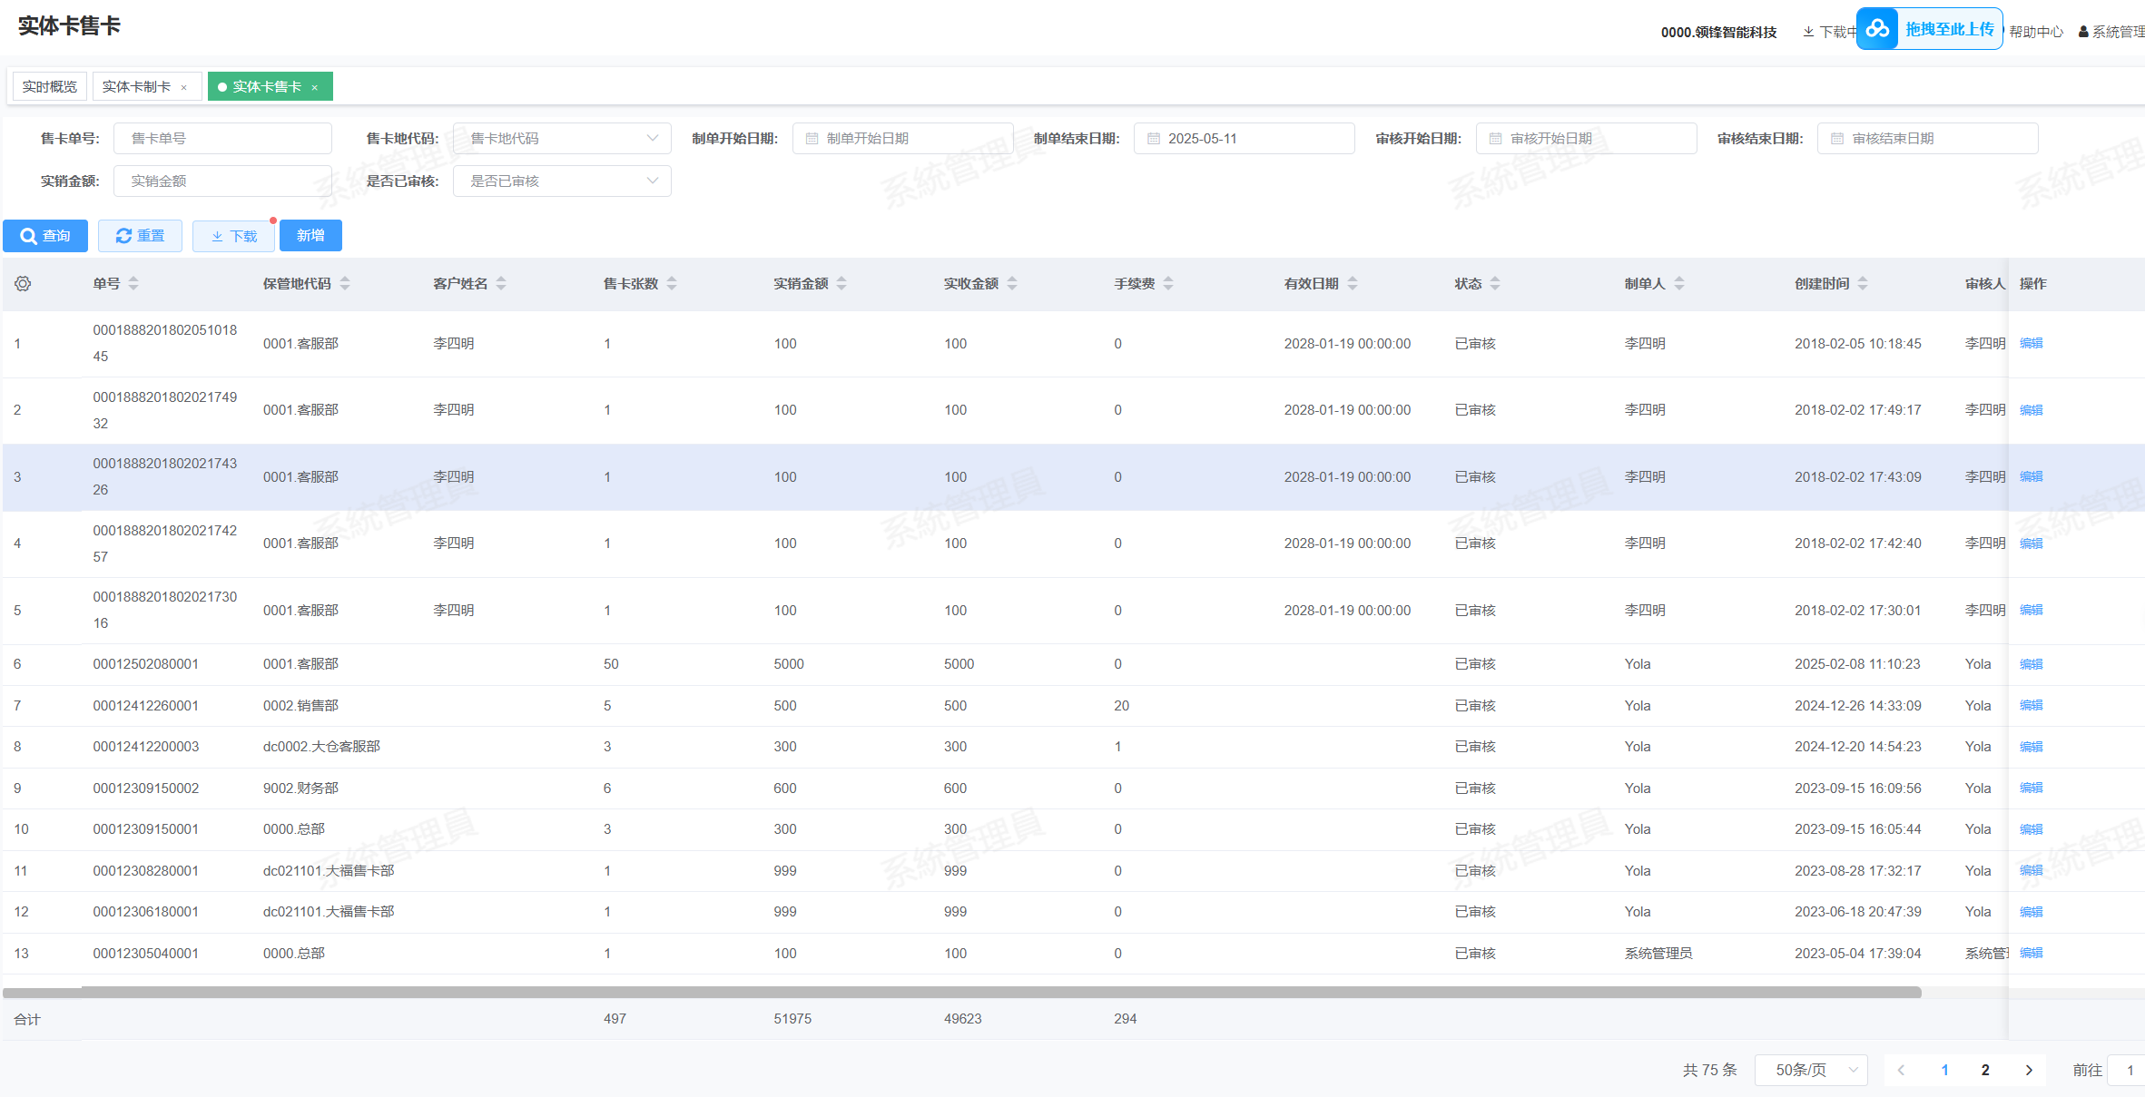
Task: Click 编辑 link in row 7
Action: pyautogui.click(x=2031, y=706)
